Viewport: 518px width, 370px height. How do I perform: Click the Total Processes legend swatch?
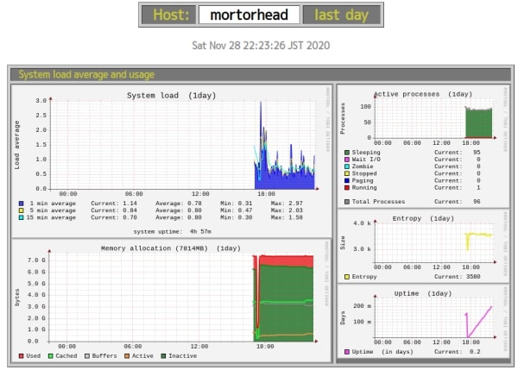[x=347, y=201]
